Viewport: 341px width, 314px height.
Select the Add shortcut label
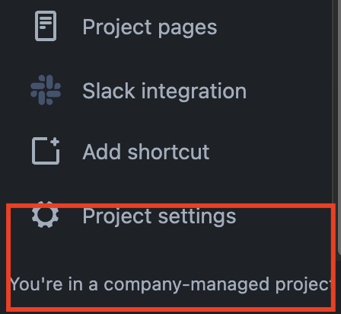pos(146,152)
